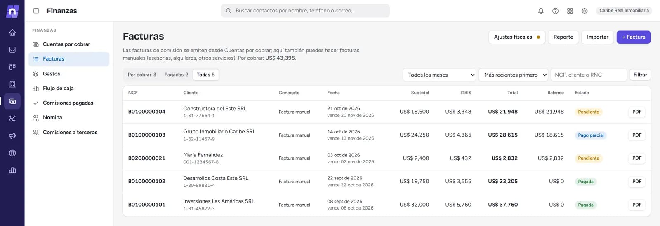Select client Inversiones Las Américas SRL

(x=219, y=201)
